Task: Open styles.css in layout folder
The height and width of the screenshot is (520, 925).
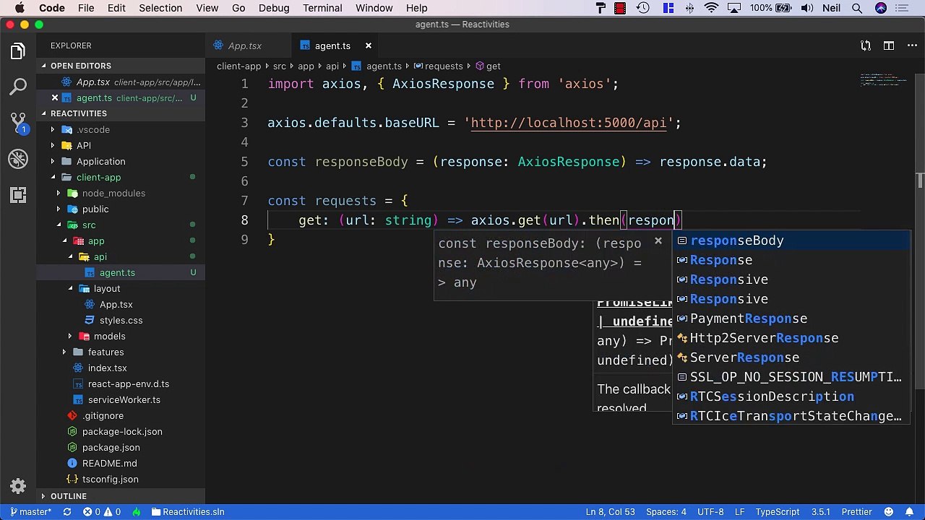Action: (121, 321)
